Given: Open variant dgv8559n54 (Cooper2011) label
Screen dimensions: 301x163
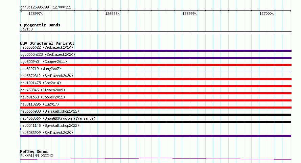Looking at the screenshot, I should click(44, 62).
